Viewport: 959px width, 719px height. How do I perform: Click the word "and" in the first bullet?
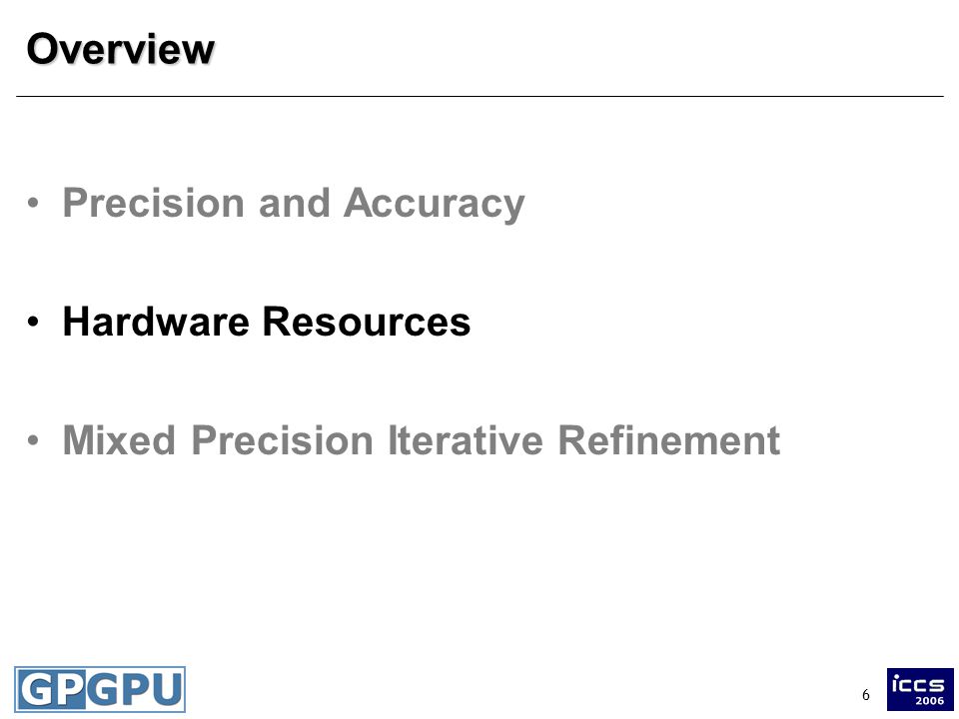294,203
